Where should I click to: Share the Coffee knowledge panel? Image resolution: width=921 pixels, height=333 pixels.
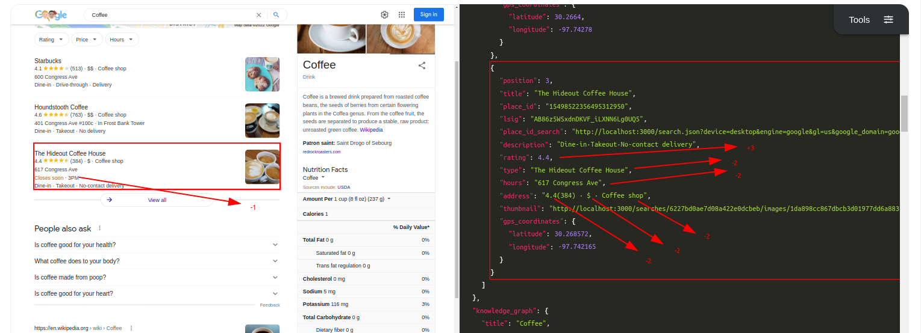click(x=422, y=66)
